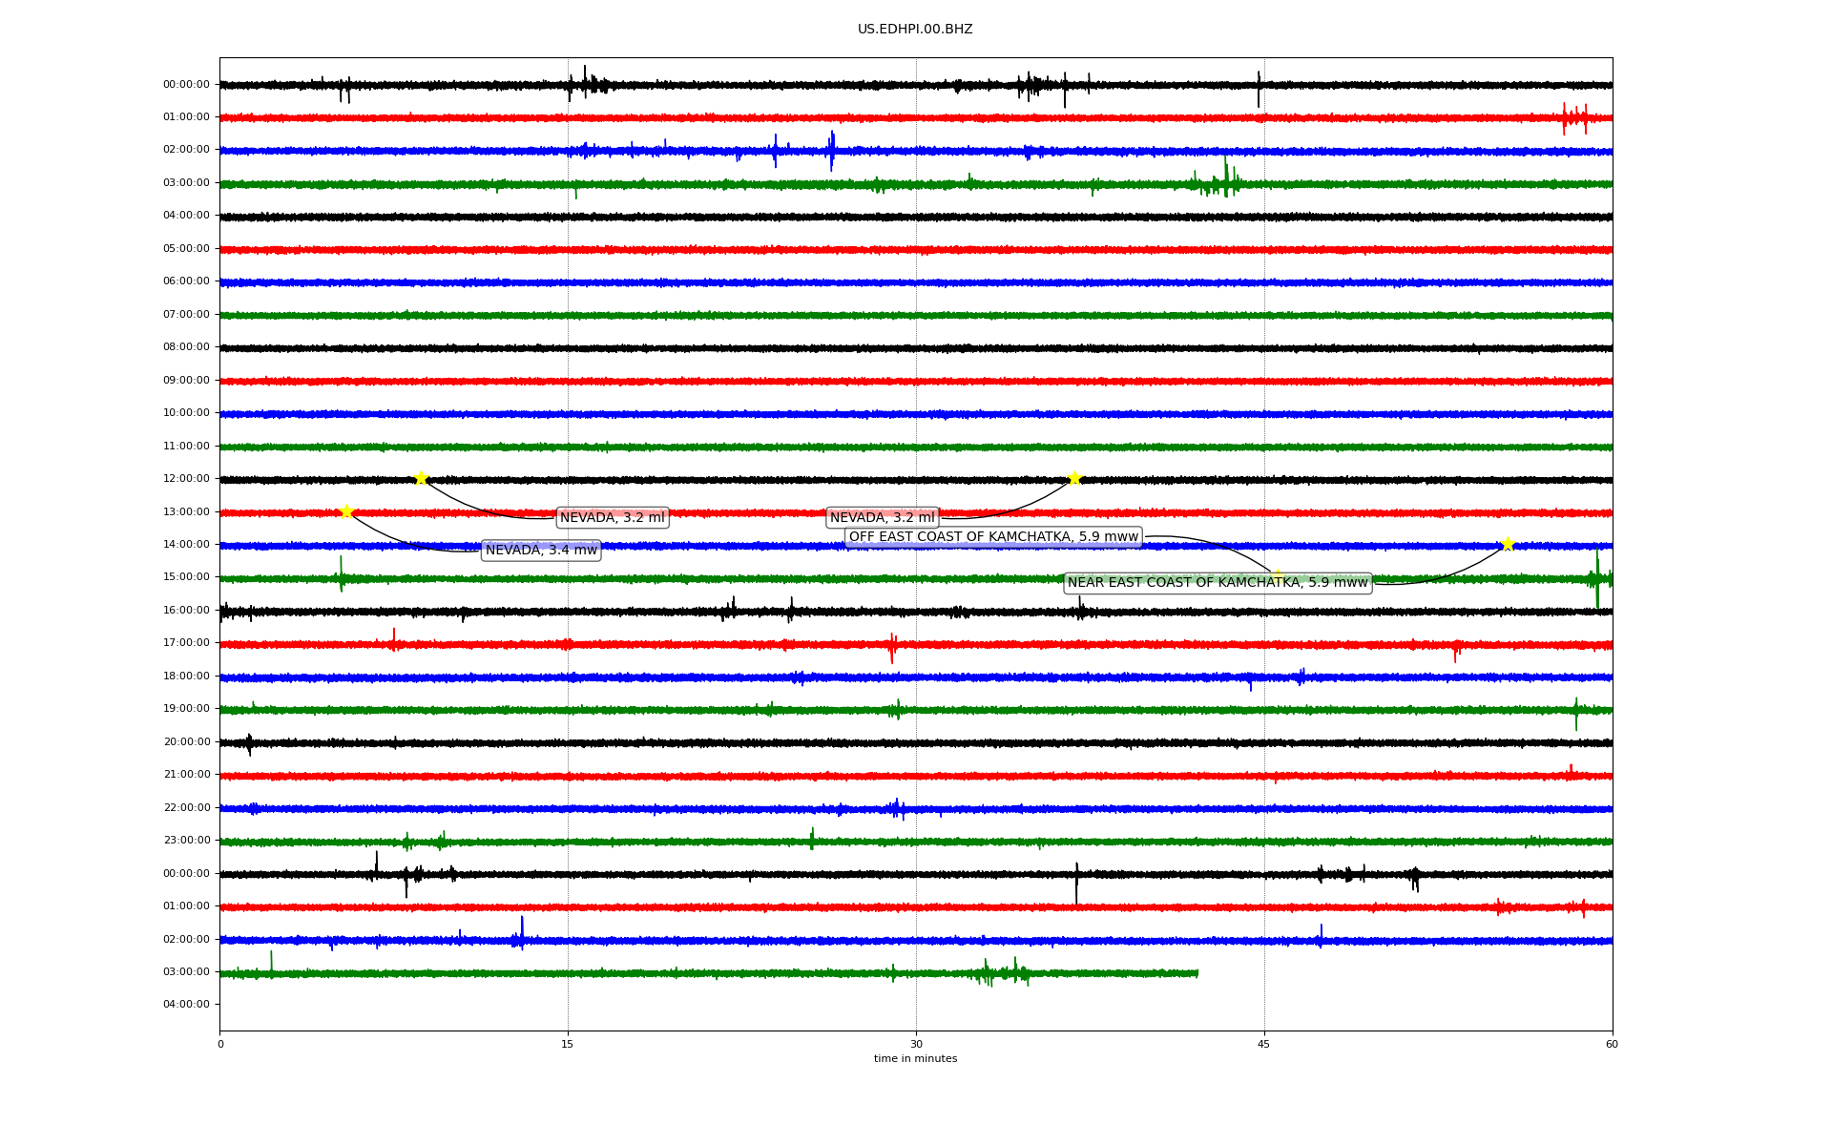Click the 30 tick on the x-axis

tap(916, 1044)
